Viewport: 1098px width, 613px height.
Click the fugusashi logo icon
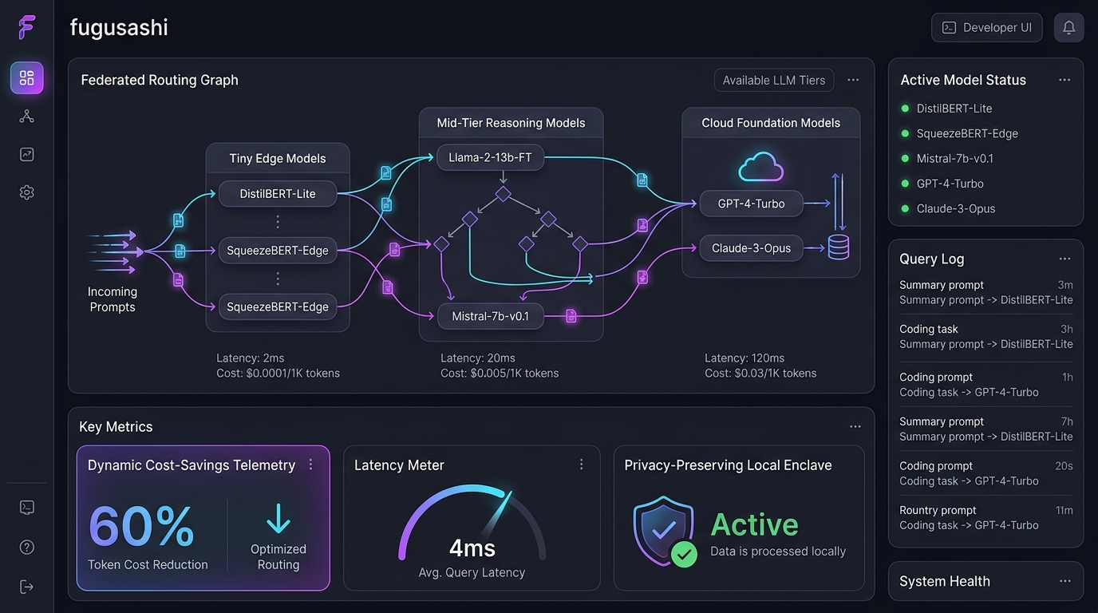click(x=27, y=27)
